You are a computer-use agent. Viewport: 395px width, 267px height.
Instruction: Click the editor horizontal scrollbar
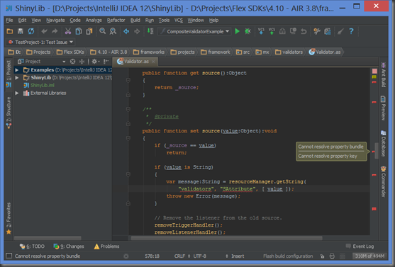pyautogui.click(x=226, y=238)
